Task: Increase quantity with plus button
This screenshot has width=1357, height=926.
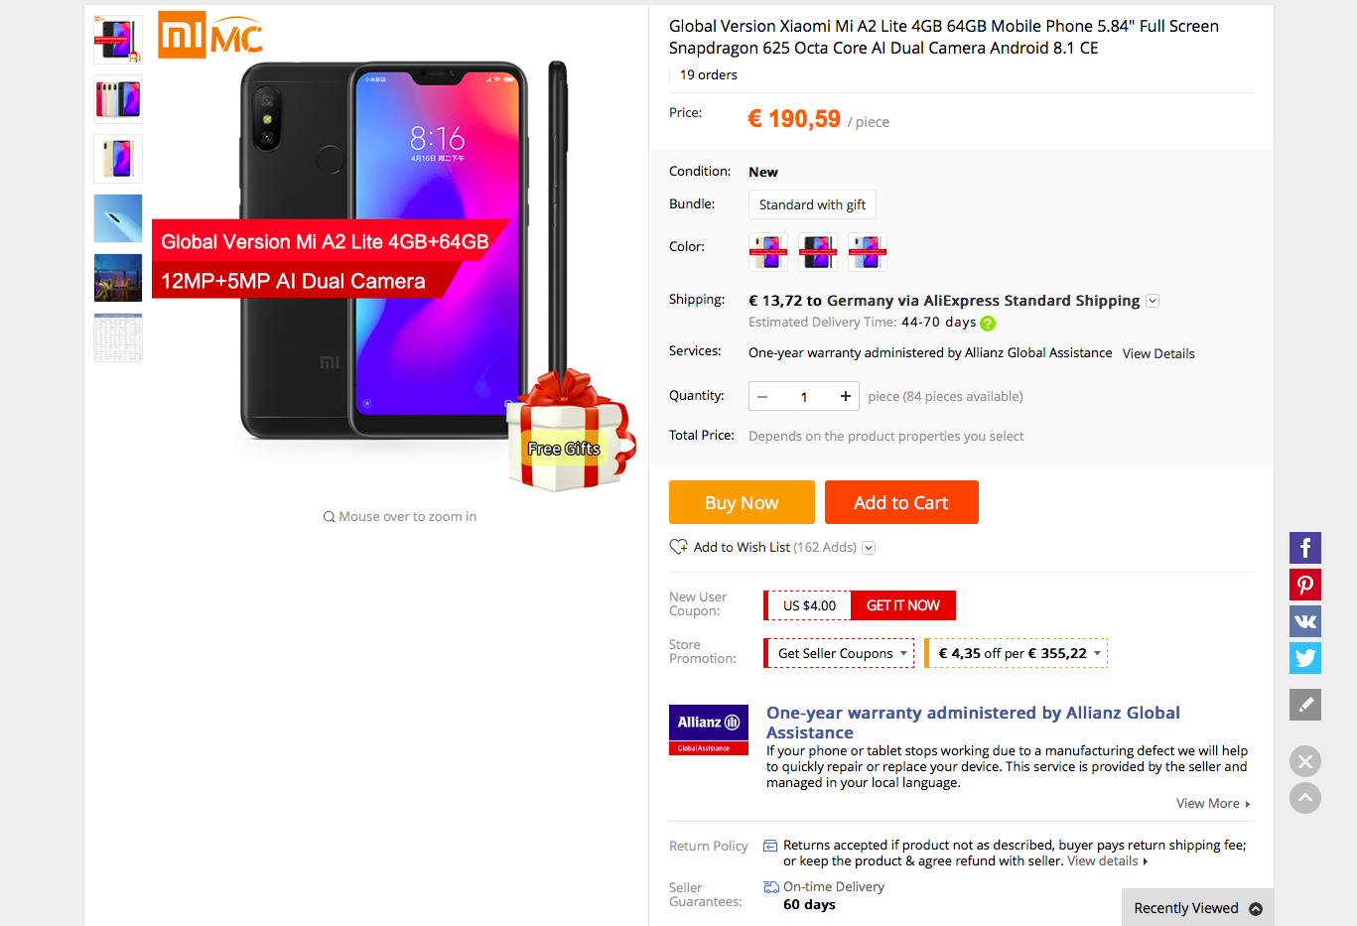Action: coord(845,396)
